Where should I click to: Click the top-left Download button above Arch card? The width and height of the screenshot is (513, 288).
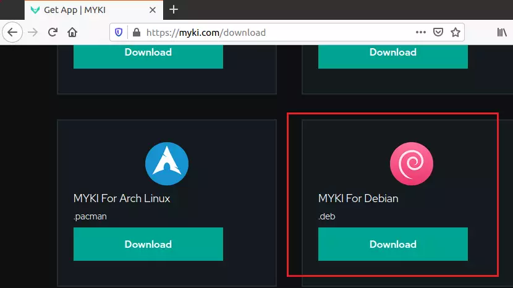pos(148,56)
